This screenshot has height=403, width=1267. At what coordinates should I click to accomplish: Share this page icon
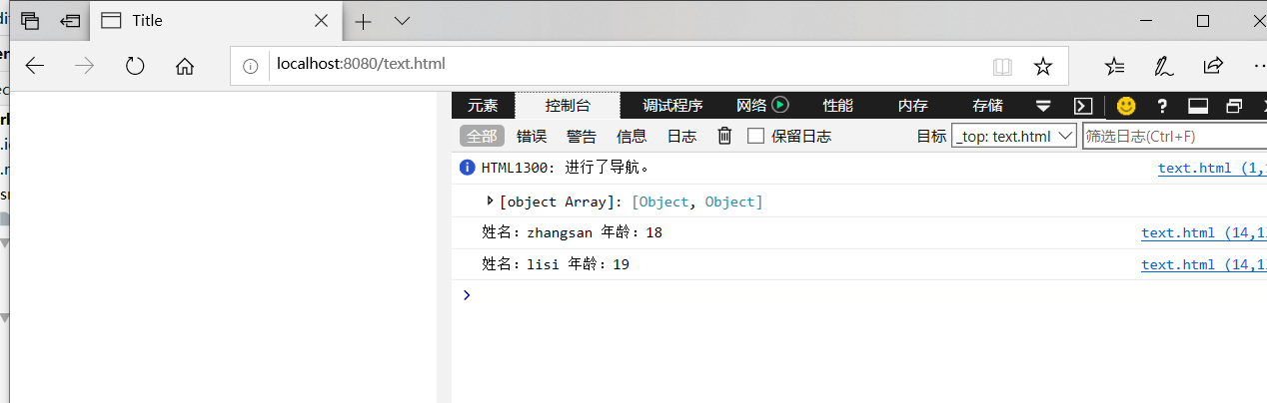(1213, 66)
